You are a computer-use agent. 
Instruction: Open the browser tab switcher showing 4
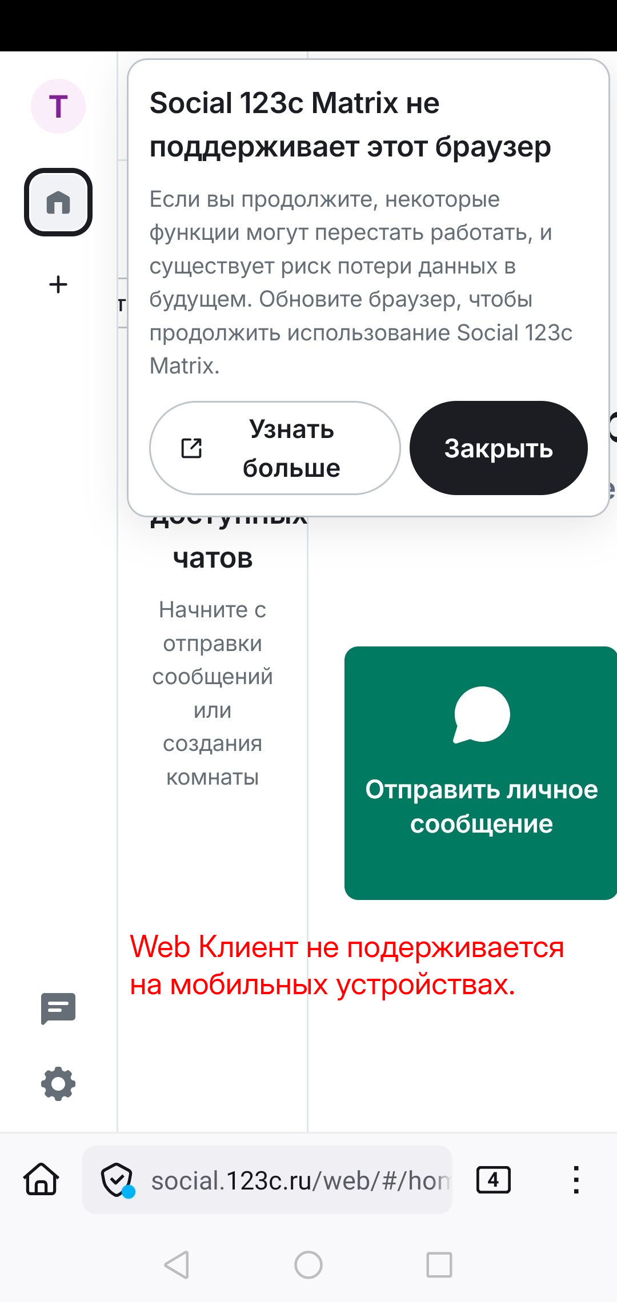click(x=493, y=1180)
